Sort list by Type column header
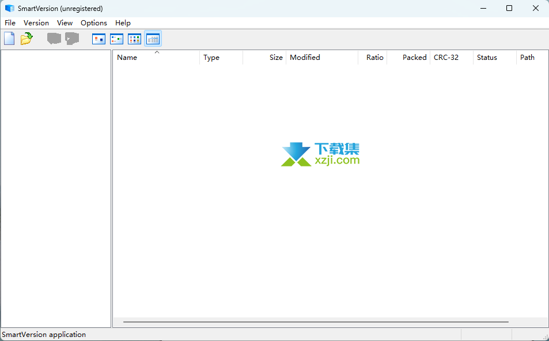Screen dimensions: 549x341 221,58
